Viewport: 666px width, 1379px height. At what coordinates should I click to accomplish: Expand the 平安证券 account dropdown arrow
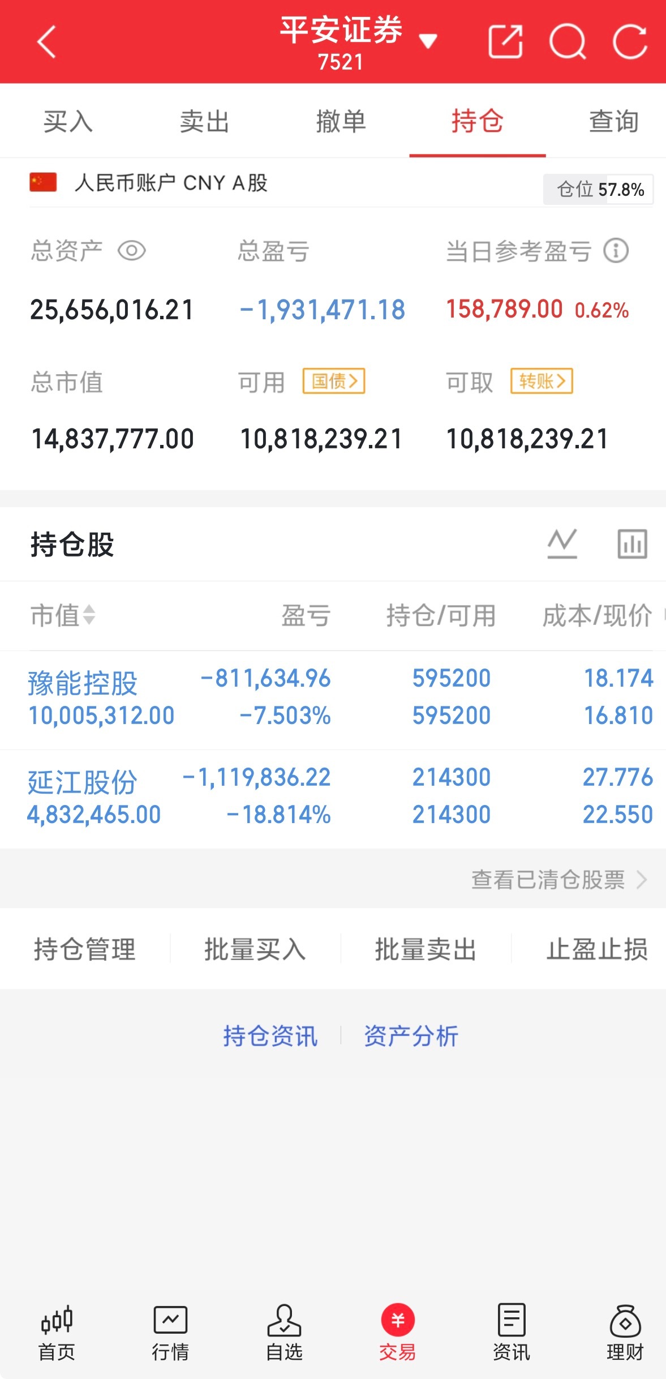tap(428, 41)
